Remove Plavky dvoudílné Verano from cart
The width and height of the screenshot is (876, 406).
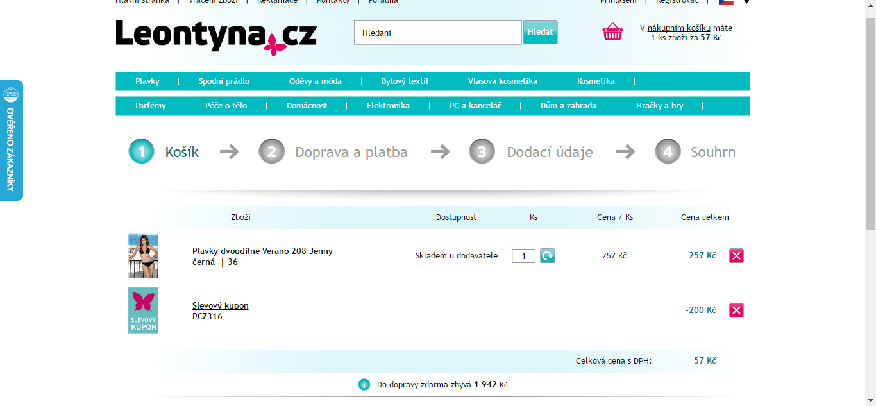pos(736,256)
